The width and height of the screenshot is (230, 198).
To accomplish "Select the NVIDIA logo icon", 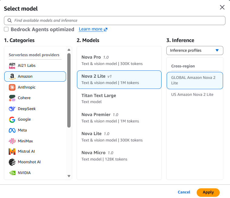I will pyautogui.click(x=12, y=173).
